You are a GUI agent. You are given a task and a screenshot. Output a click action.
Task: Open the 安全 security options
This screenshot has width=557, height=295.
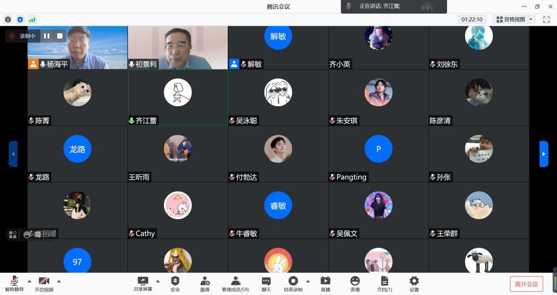click(175, 284)
